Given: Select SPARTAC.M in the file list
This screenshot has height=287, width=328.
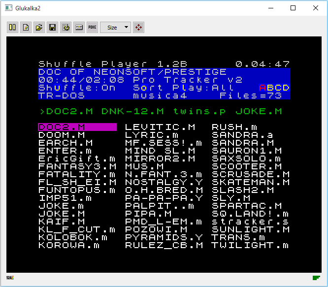Looking at the screenshot, I should (x=247, y=206).
